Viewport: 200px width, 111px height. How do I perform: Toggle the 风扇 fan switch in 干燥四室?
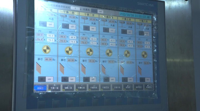pos(108,30)
